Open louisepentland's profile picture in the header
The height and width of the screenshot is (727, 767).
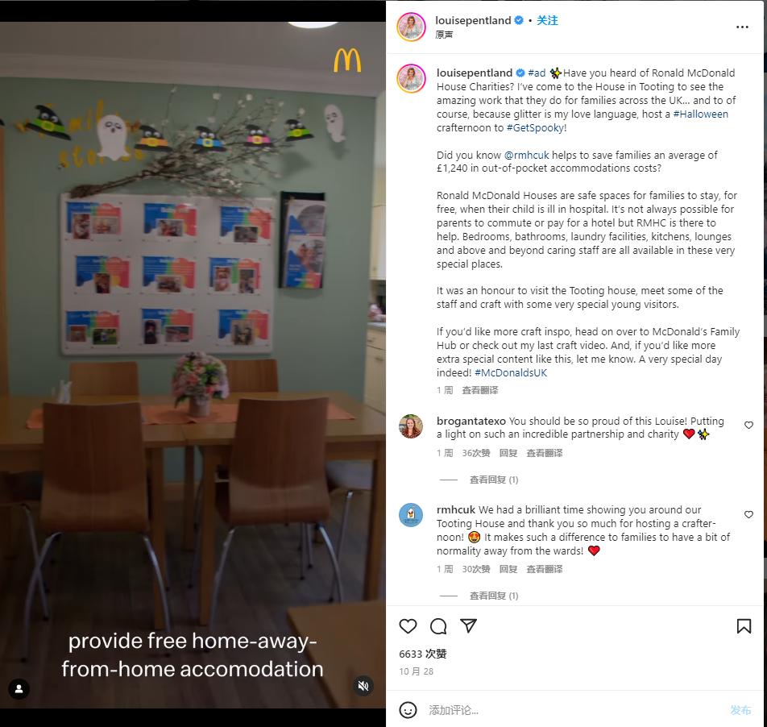(x=412, y=27)
